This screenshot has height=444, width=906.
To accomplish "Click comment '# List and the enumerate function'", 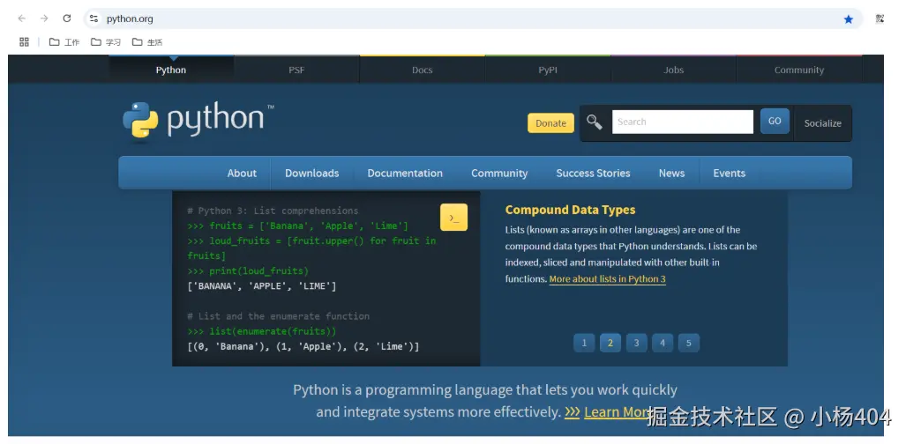I will click(x=279, y=316).
